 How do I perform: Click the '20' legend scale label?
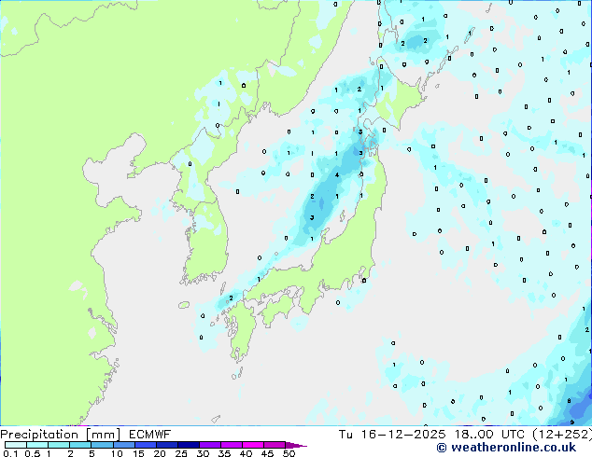click(x=160, y=453)
